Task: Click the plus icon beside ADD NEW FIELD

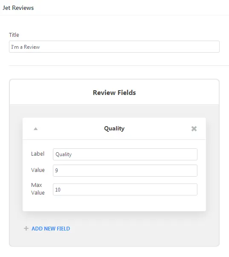Action: (26, 228)
